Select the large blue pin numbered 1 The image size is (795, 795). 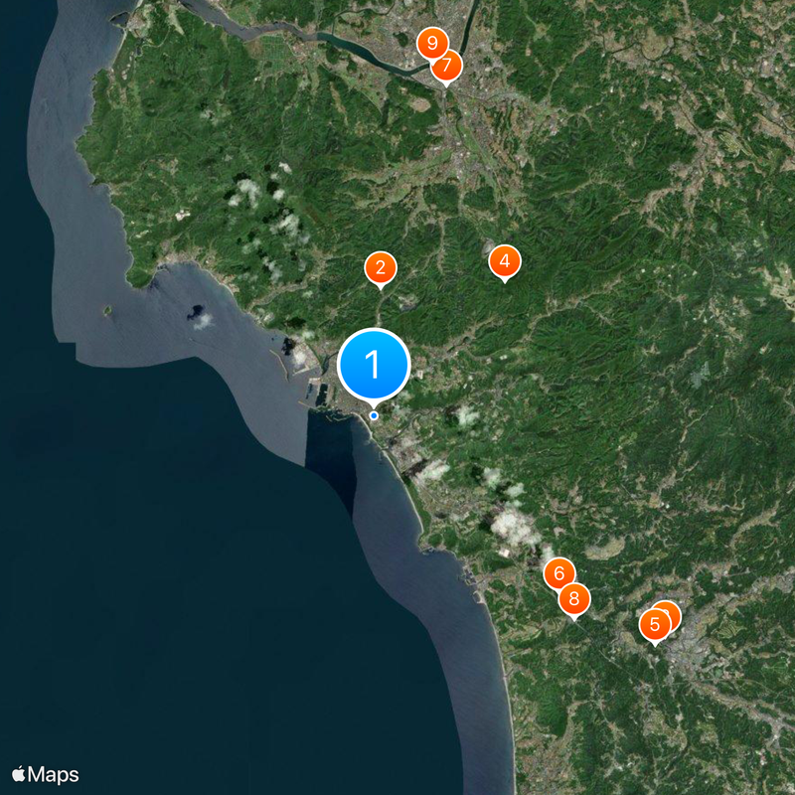(374, 364)
